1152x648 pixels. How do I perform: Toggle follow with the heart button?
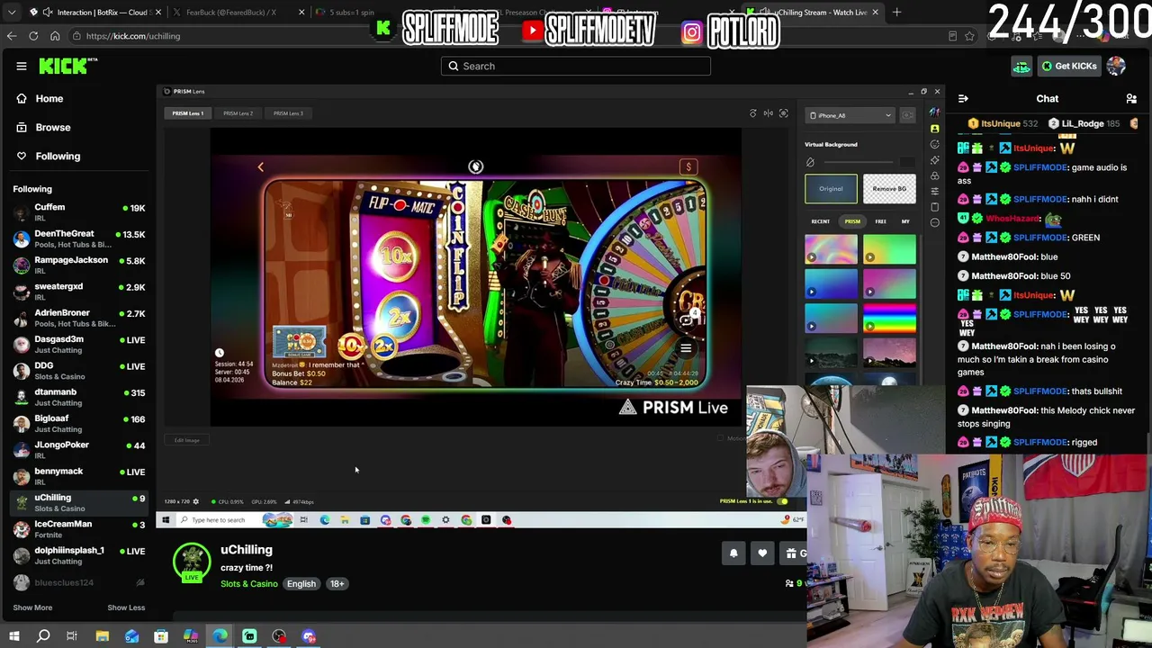(762, 553)
